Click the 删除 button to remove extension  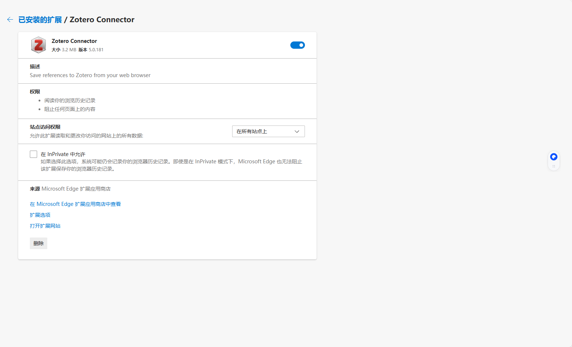coord(39,243)
